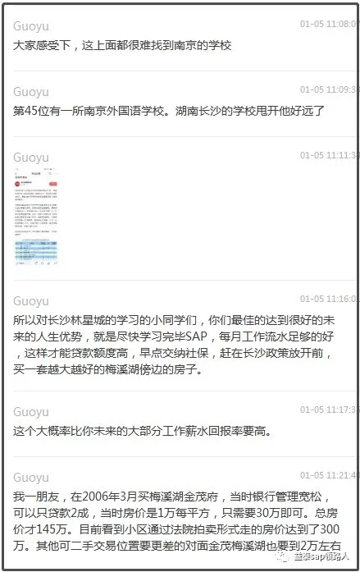Click Guoyu's name above the image thumbnail
The image size is (360, 572).
(31, 158)
